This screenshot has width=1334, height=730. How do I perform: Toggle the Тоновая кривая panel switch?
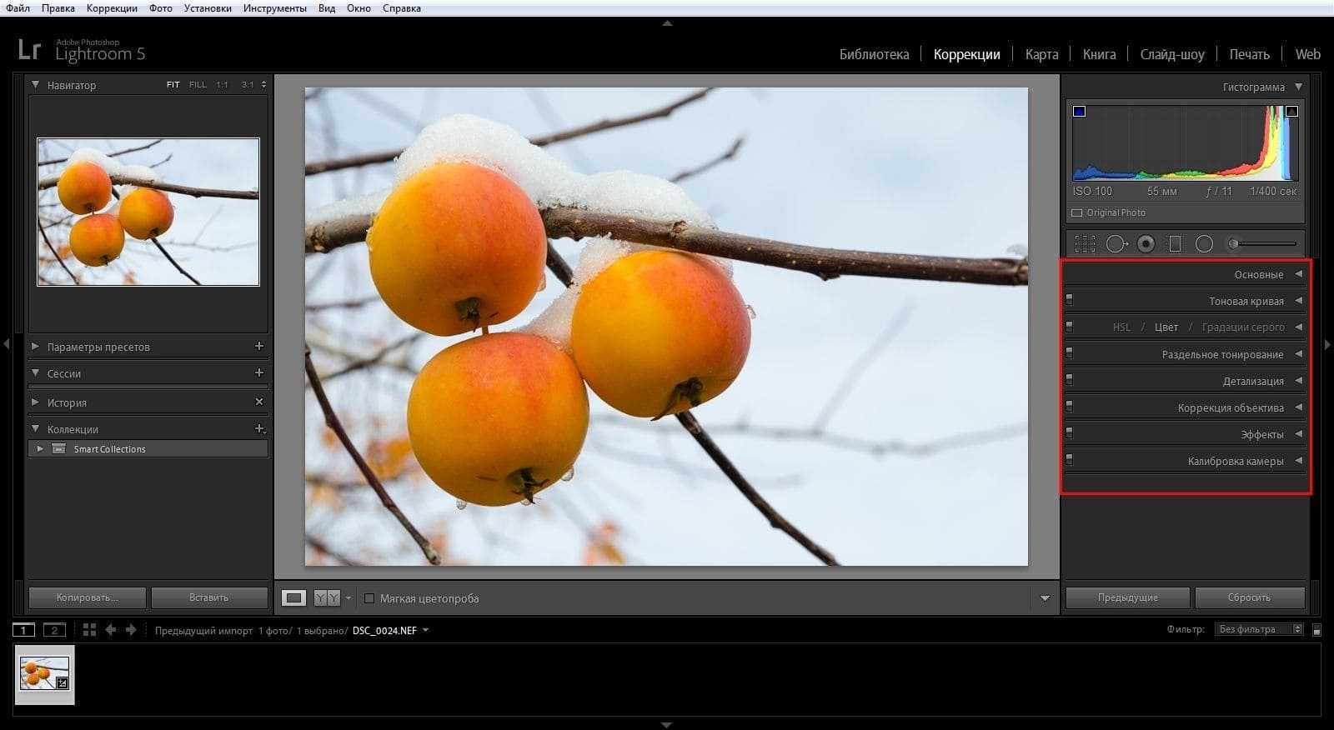coord(1070,300)
